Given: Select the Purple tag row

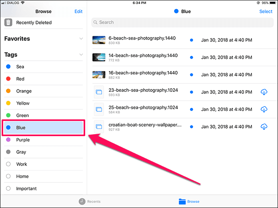Looking at the screenshot, I should (x=43, y=140).
